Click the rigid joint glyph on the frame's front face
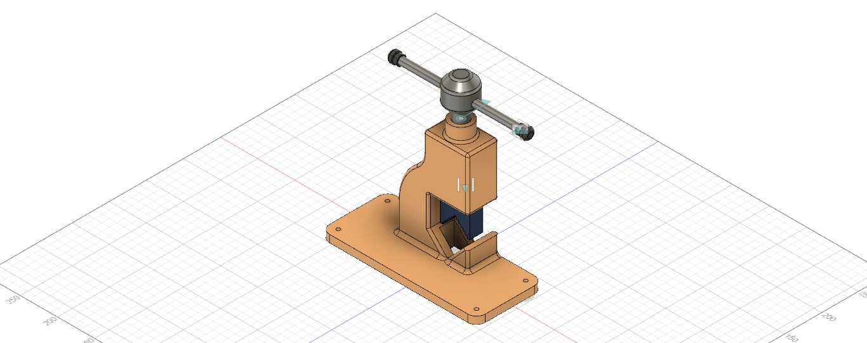This screenshot has height=343, width=867. coord(465,185)
